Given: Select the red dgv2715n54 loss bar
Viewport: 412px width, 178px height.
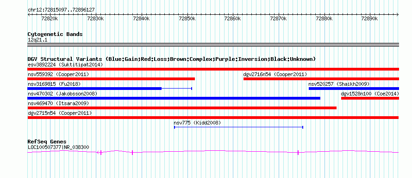Looking at the screenshot, I should click(x=213, y=118).
